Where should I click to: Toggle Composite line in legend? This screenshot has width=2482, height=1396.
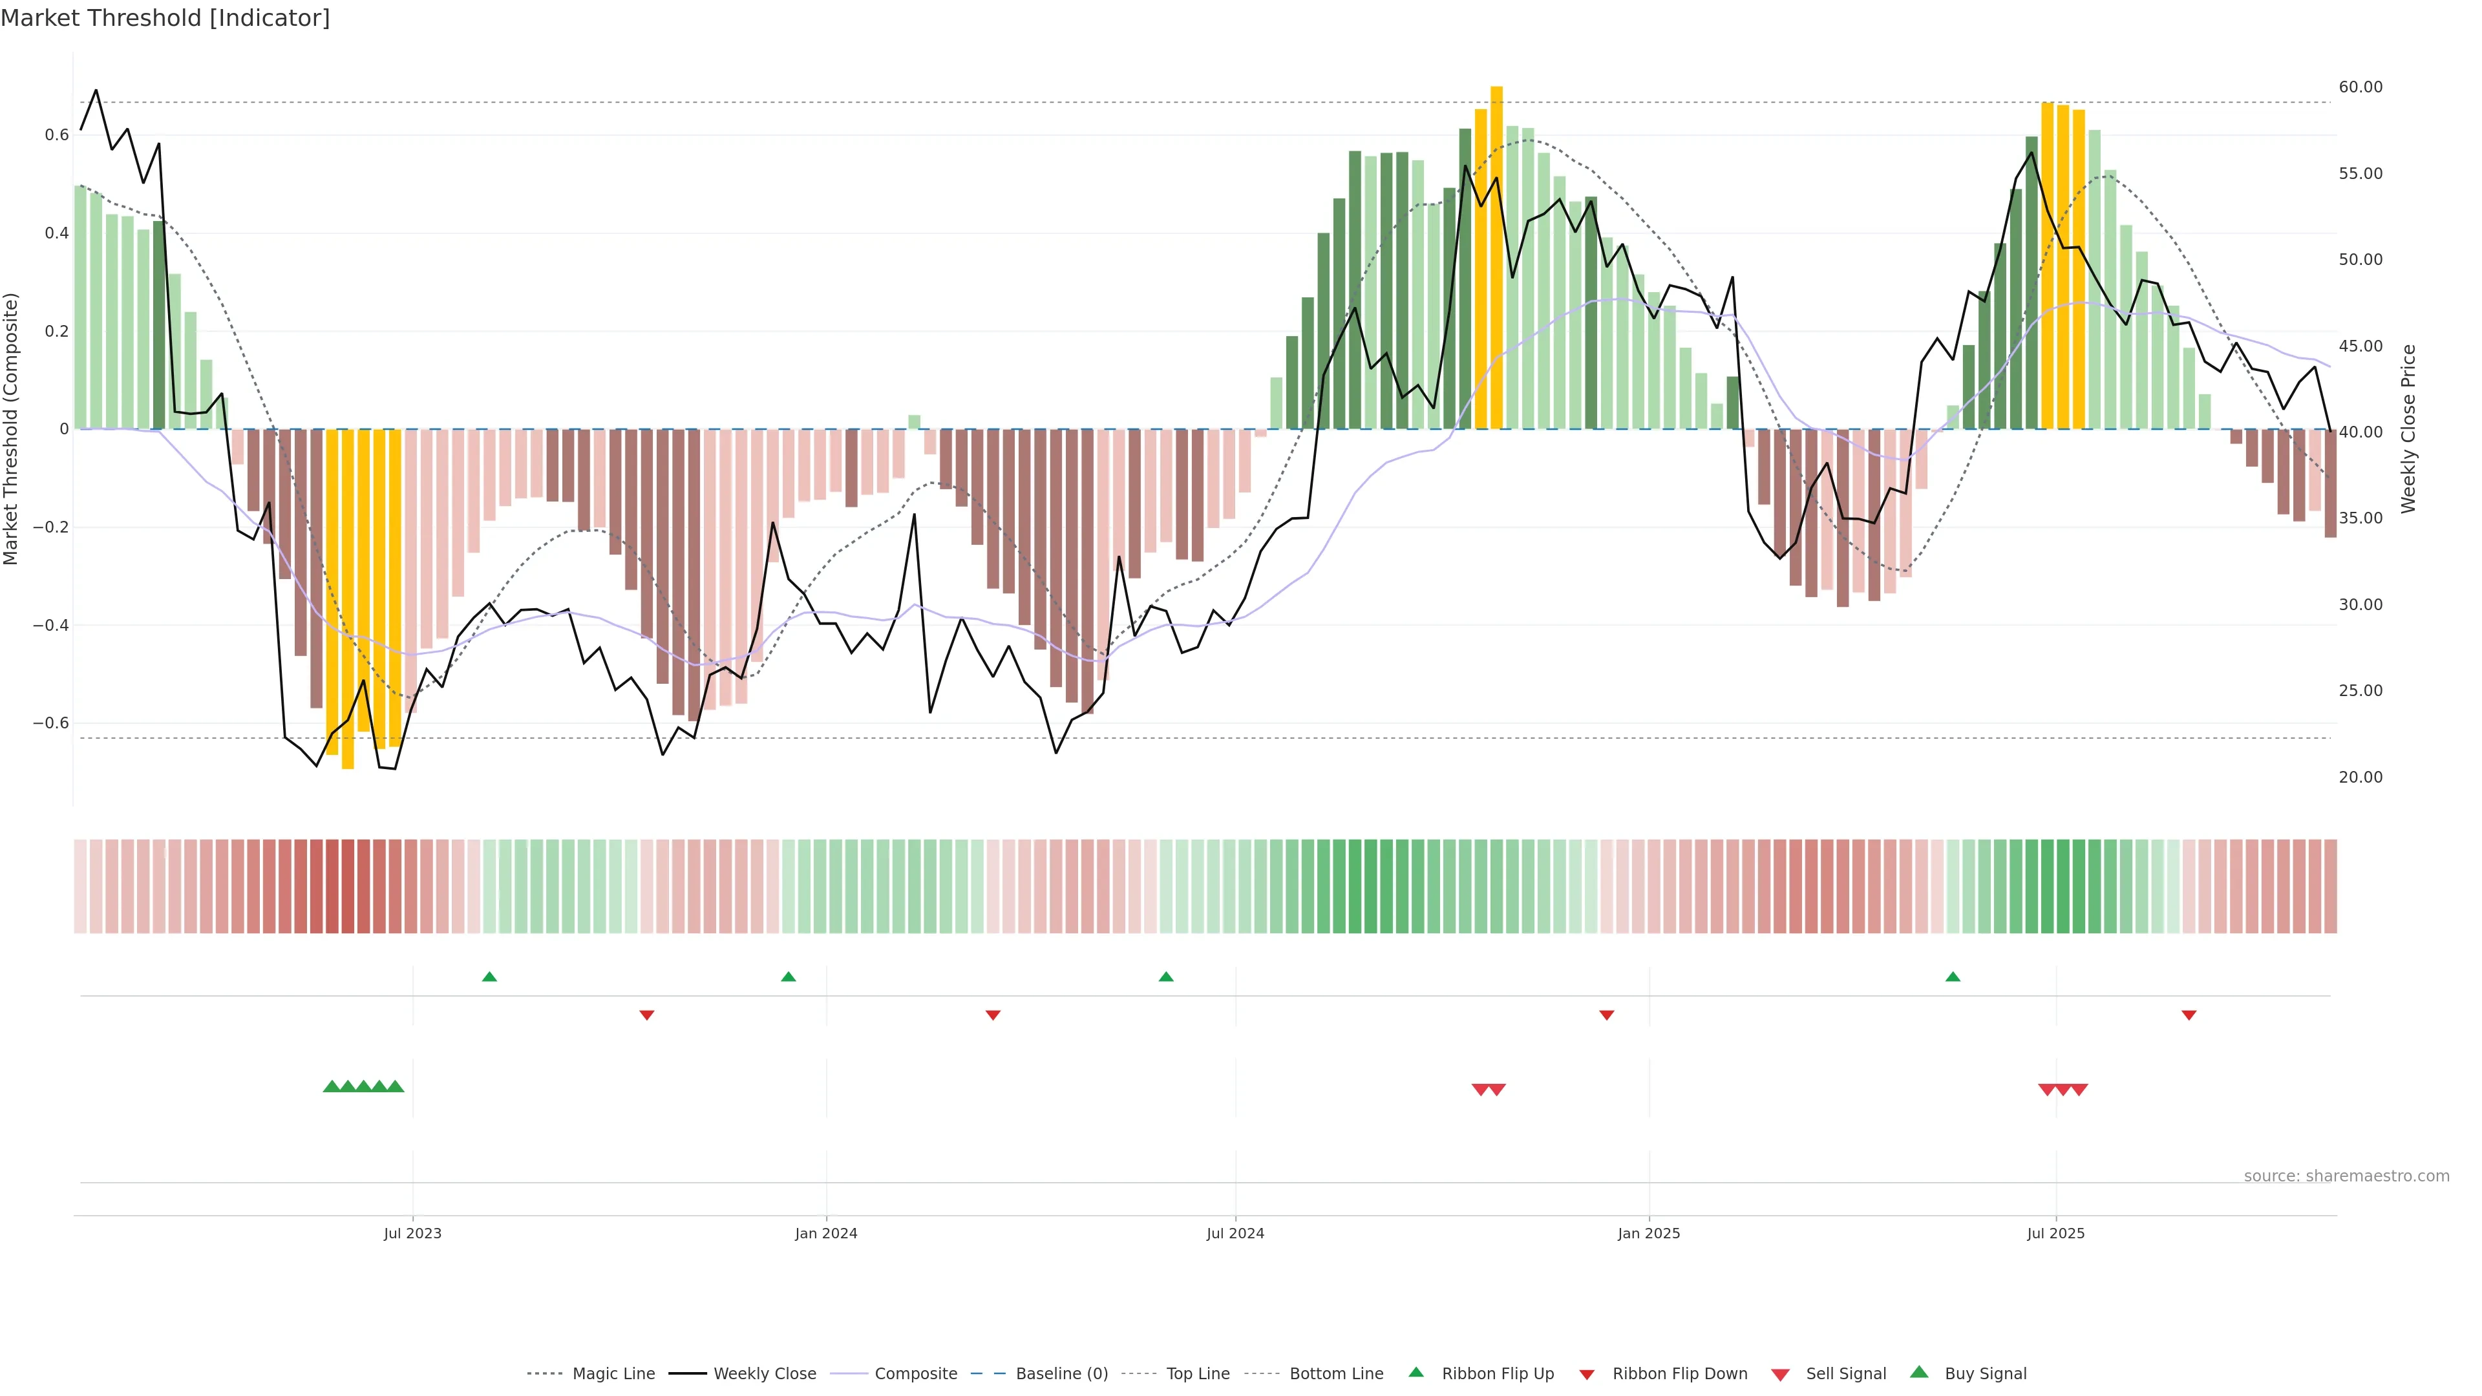(x=915, y=1374)
